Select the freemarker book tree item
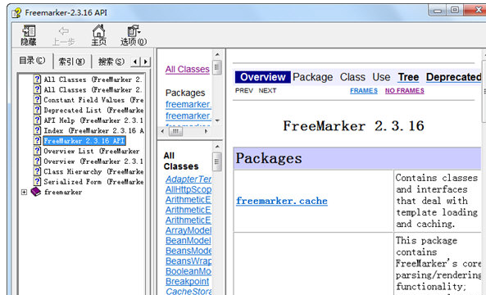 [63, 192]
